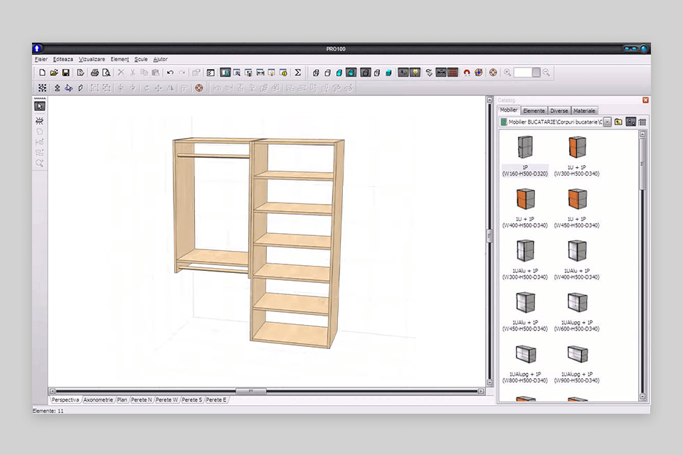Click the select-all dotted square icon
This screenshot has height=455, width=683.
click(x=42, y=88)
